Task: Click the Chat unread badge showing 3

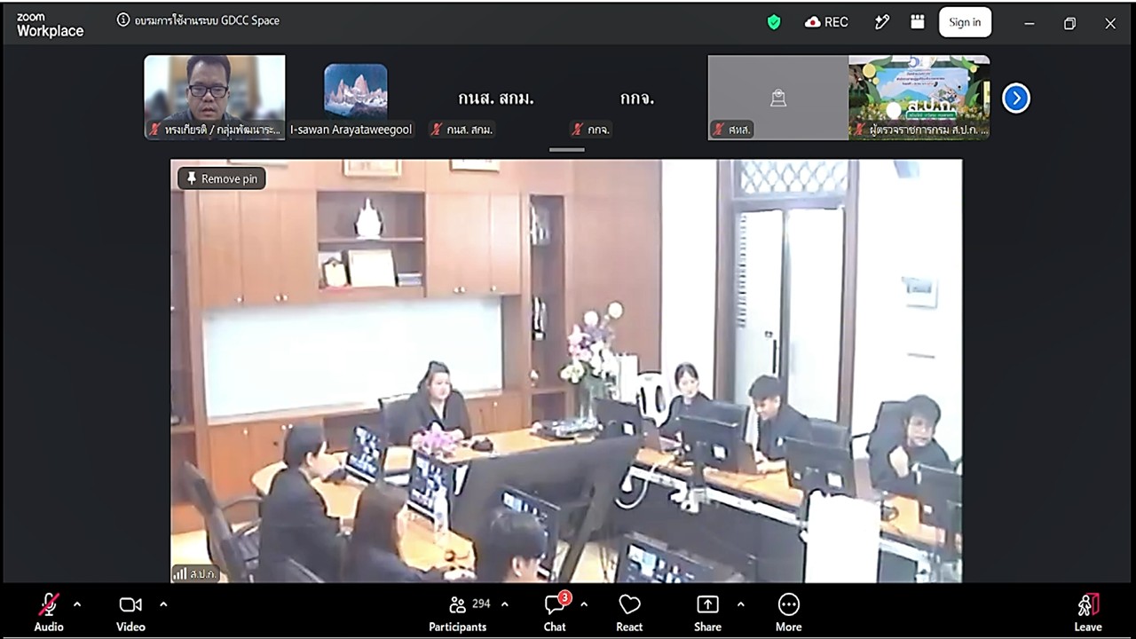Action: coord(565,597)
